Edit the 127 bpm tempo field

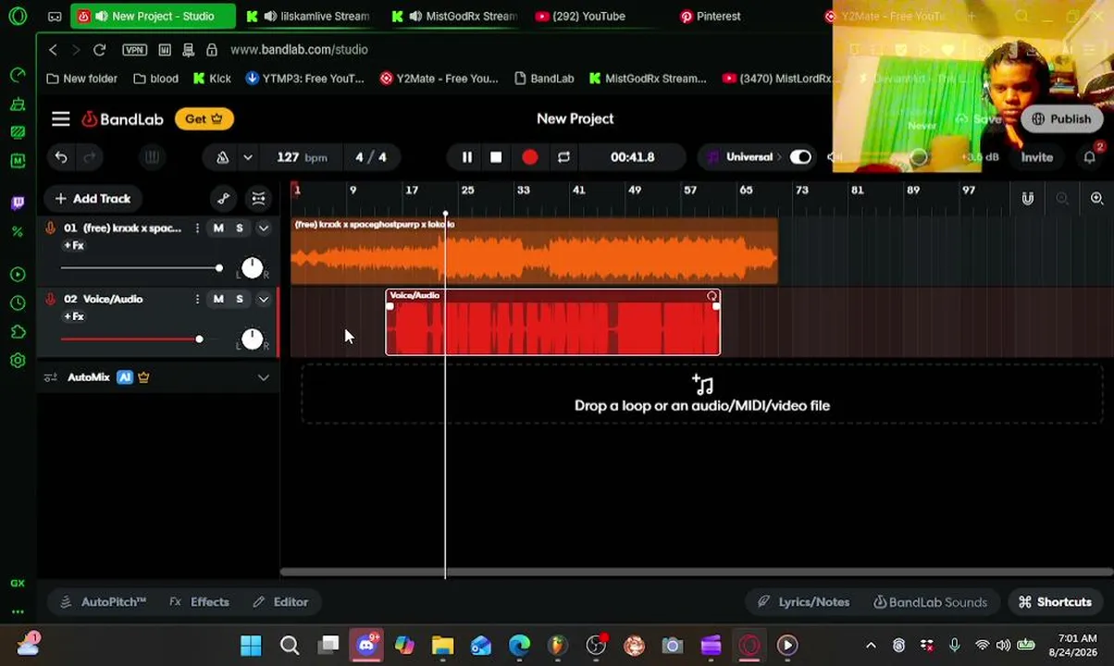click(302, 157)
